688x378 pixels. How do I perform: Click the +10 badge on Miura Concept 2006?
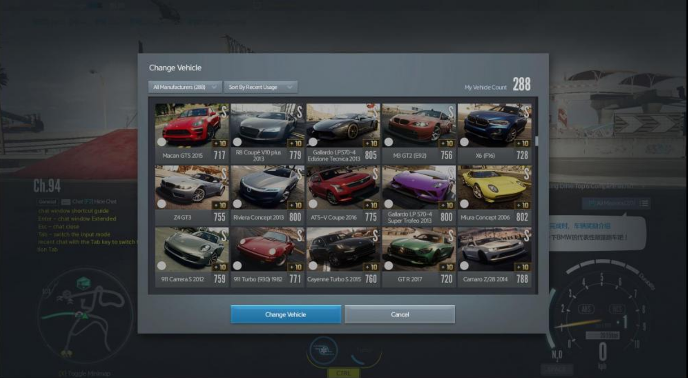coord(523,205)
